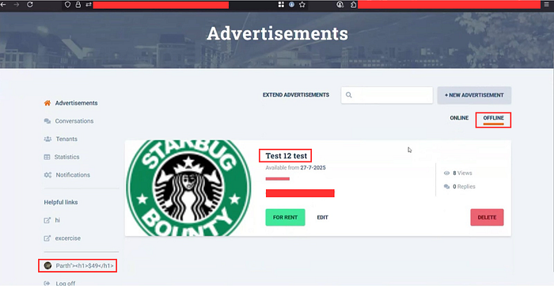The height and width of the screenshot is (286, 554).
Task: Open the browser hamburger menu
Action: pos(547,5)
